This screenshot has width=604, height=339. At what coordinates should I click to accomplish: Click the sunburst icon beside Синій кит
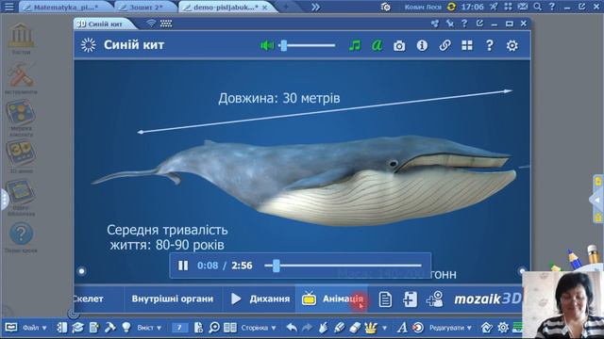(x=88, y=45)
